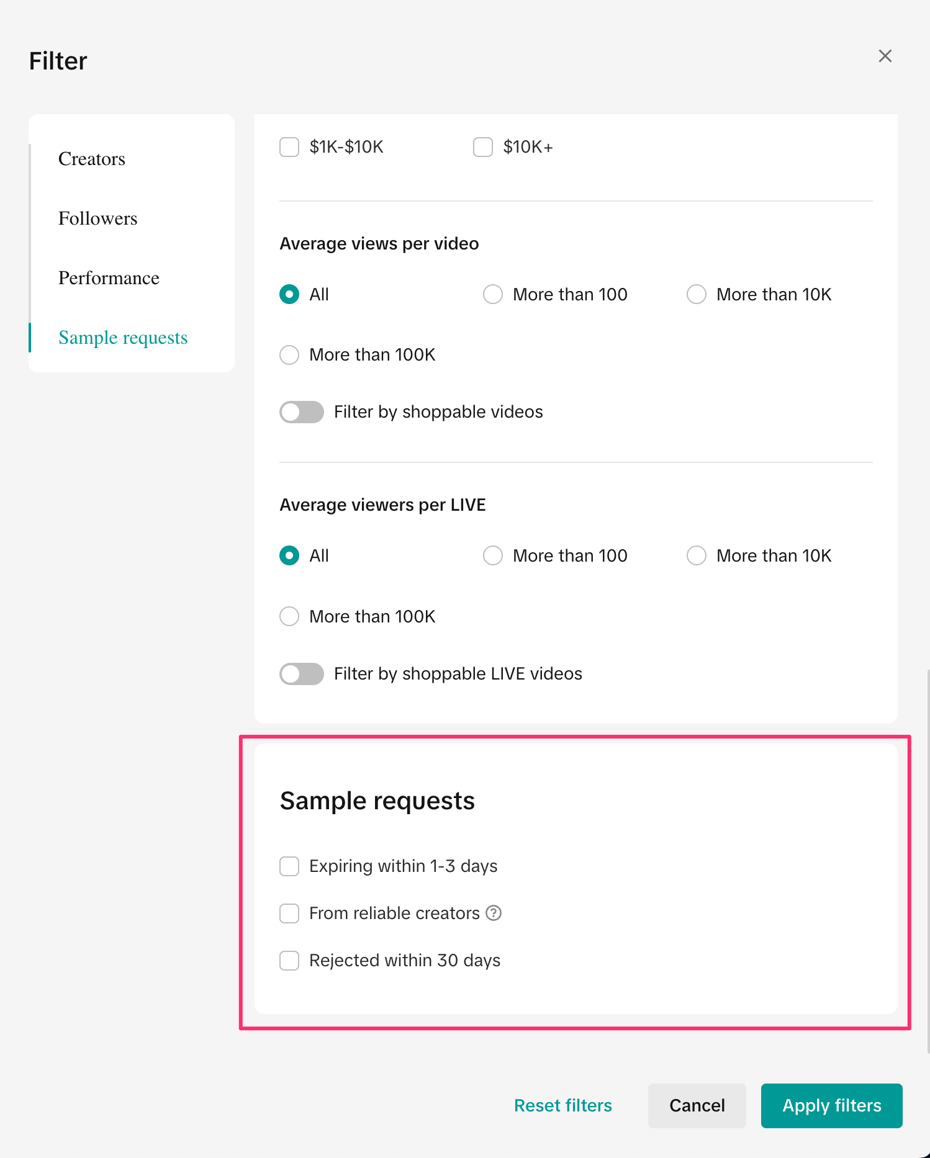
Task: Check the $10K+ checkbox
Action: click(x=483, y=147)
